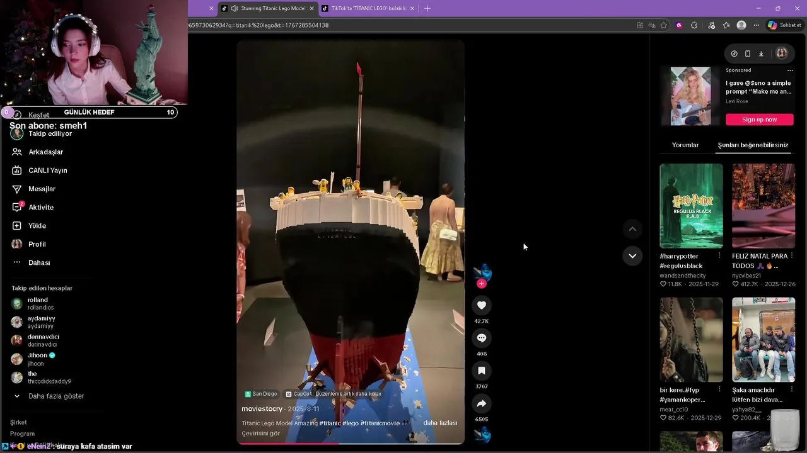Click the split screen icon in address bar
Screen dimensions: 807x453
640,25
